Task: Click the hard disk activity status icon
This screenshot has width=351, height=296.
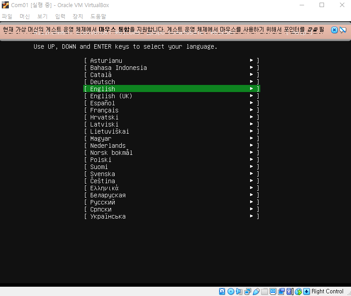Action: pyautogui.click(x=222, y=291)
